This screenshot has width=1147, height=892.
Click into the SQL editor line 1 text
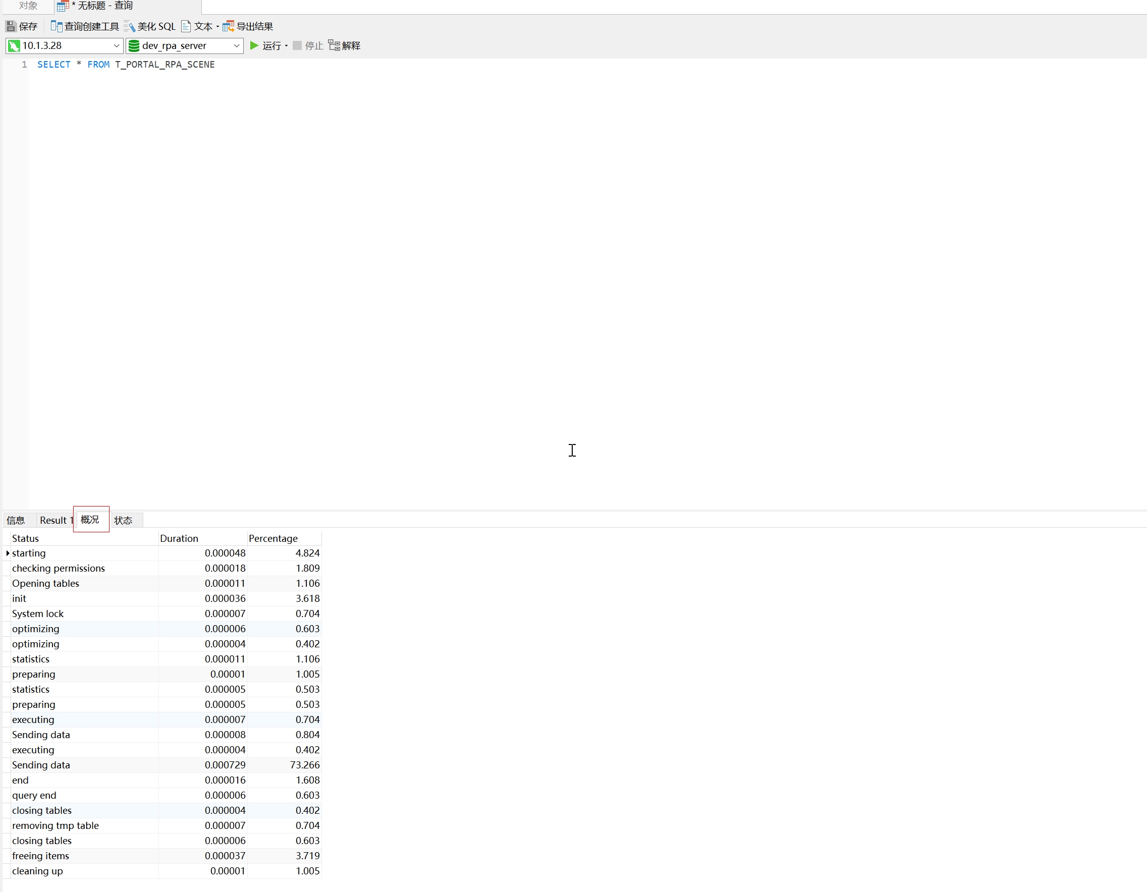126,65
